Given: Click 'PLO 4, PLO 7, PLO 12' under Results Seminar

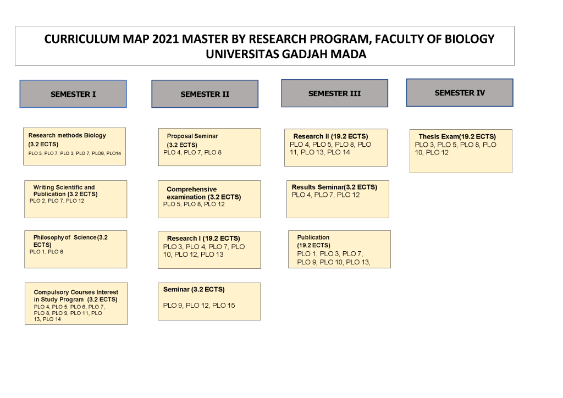Looking at the screenshot, I should coord(325,195).
